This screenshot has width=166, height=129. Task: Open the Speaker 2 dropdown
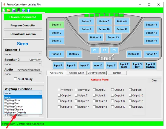23,64
